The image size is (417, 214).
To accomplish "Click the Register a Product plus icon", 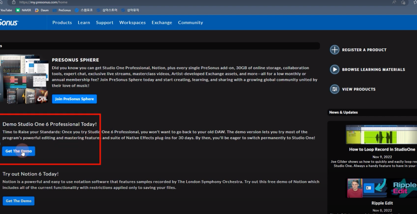I will click(334, 50).
